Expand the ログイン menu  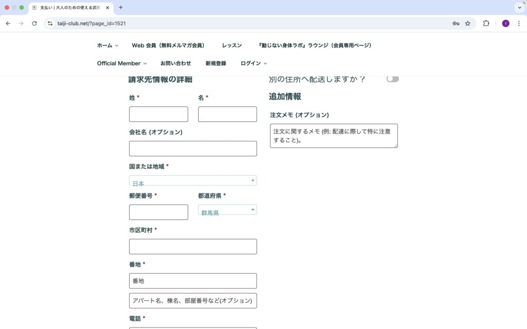253,63
